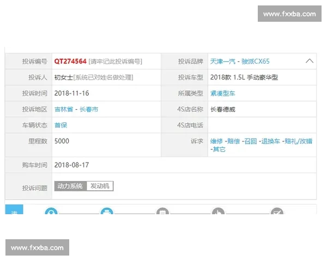Image resolution: width=327 pixels, height=261 pixels.
Task: Click the complaint date 2018-11-16
Action: pyautogui.click(x=71, y=93)
